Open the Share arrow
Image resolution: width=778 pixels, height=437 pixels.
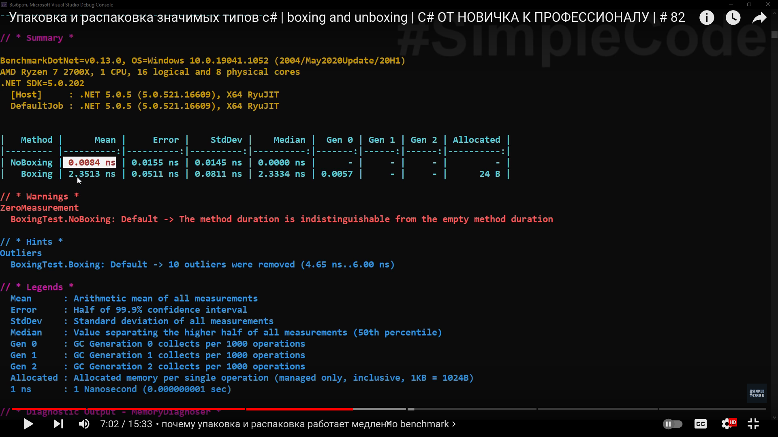click(x=759, y=18)
